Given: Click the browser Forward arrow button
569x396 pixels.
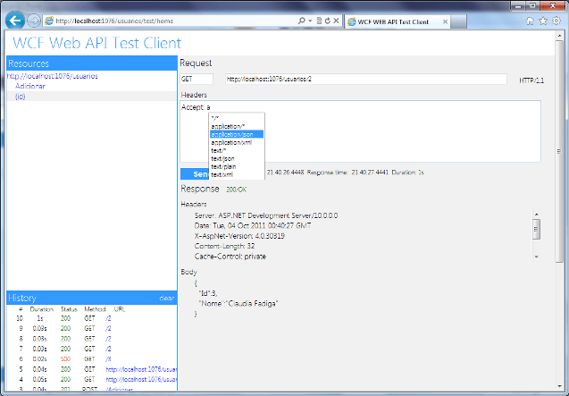Looking at the screenshot, I should (x=34, y=20).
